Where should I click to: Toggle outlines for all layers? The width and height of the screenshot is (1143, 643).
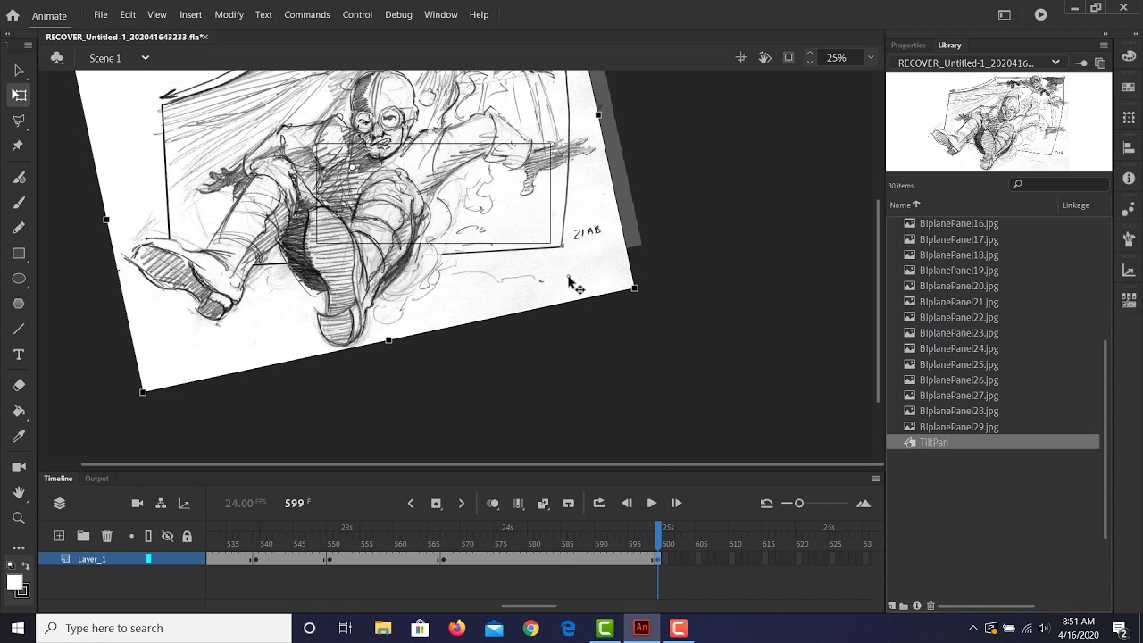coord(148,536)
